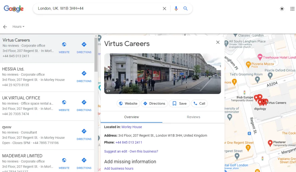Open the Hours filter dropdown
Screen dimensions: 296x172
coord(18,27)
